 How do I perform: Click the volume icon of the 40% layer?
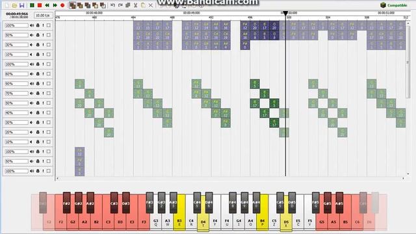[32, 112]
